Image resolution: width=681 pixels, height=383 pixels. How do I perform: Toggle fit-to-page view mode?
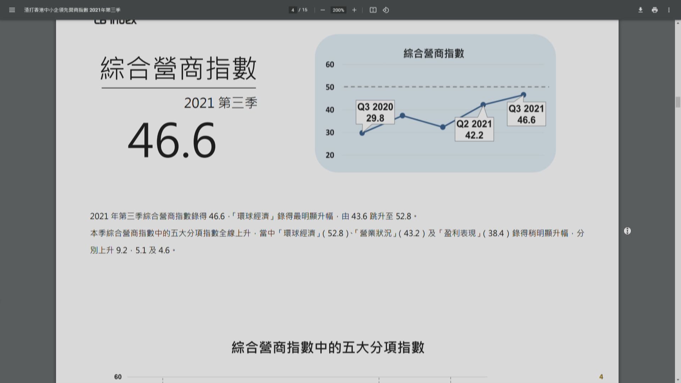(x=373, y=10)
